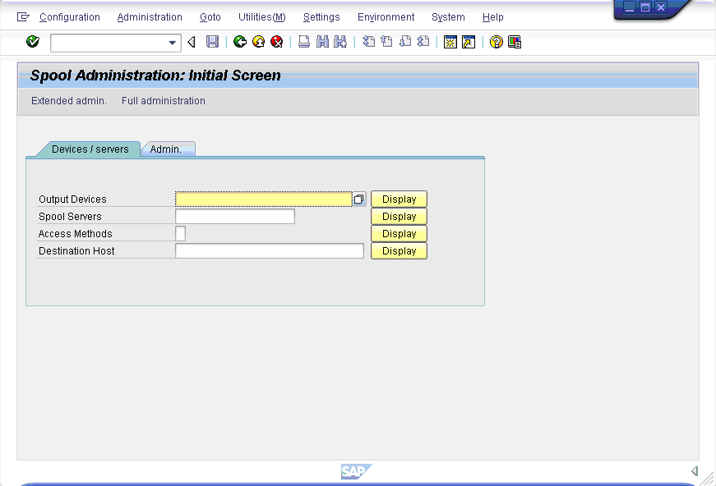The width and height of the screenshot is (716, 486).
Task: Open the command field dropdown arrow
Action: [173, 43]
